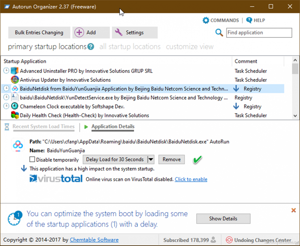Click the Undoing Changes Center lifebuoy icon
This screenshot has height=246, width=300.
[229, 240]
